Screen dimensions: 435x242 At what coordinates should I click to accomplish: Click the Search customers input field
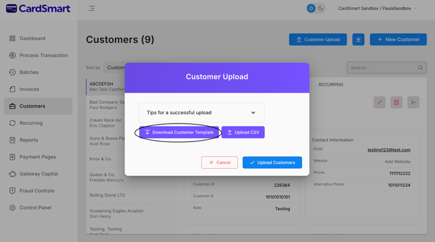386,67
